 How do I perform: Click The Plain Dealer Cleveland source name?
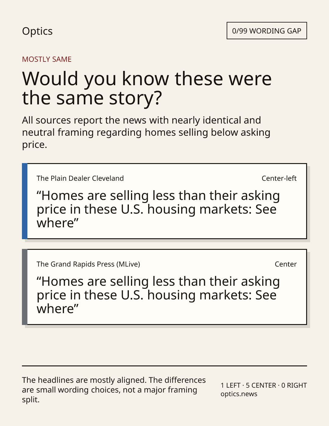(x=80, y=178)
